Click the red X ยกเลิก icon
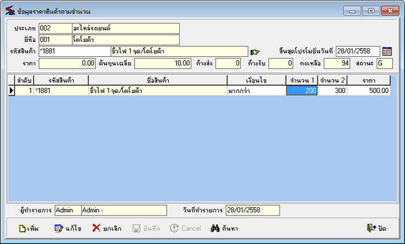405x244 pixels. 96,228
